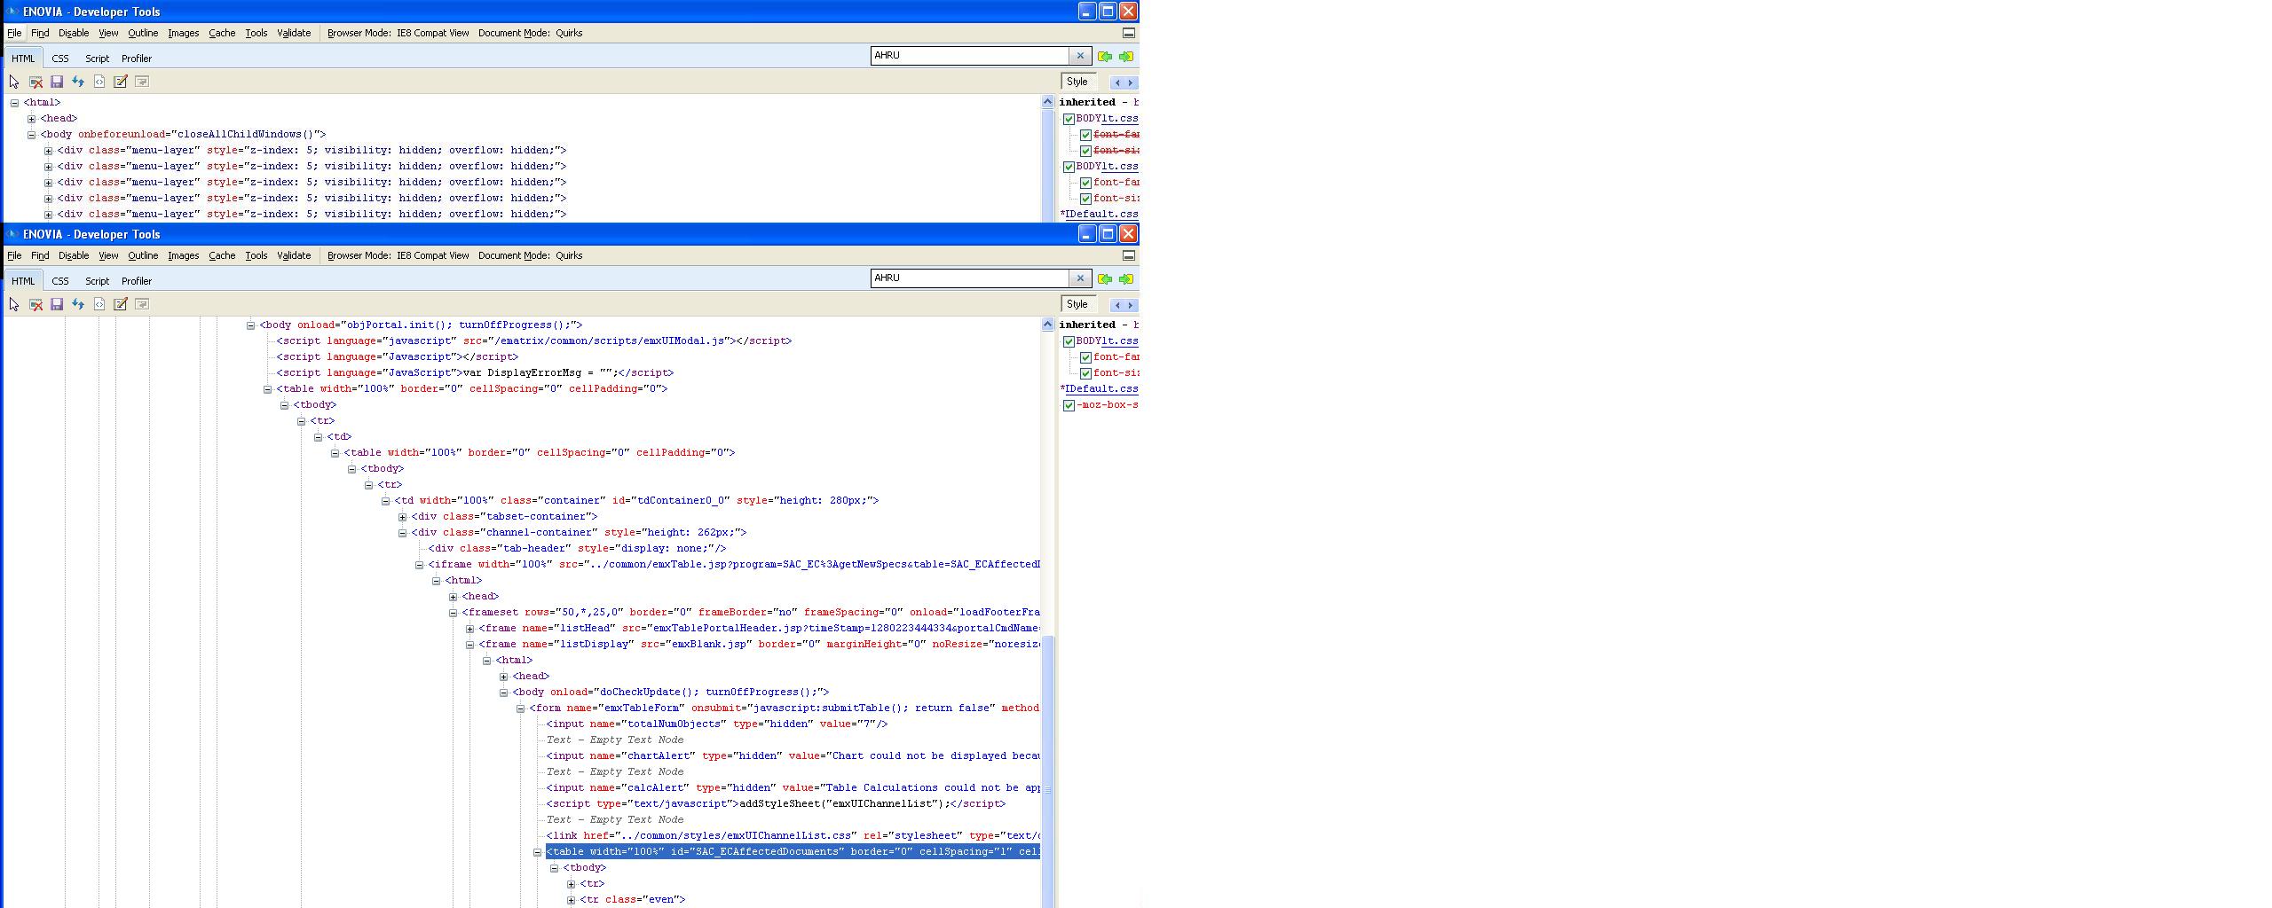The height and width of the screenshot is (908, 2272).
Task: Expand frame name listHead node
Action: coord(469,629)
